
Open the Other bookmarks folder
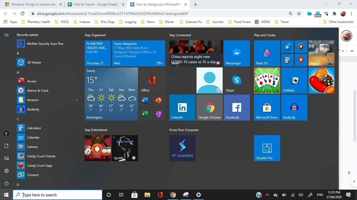click(338, 22)
